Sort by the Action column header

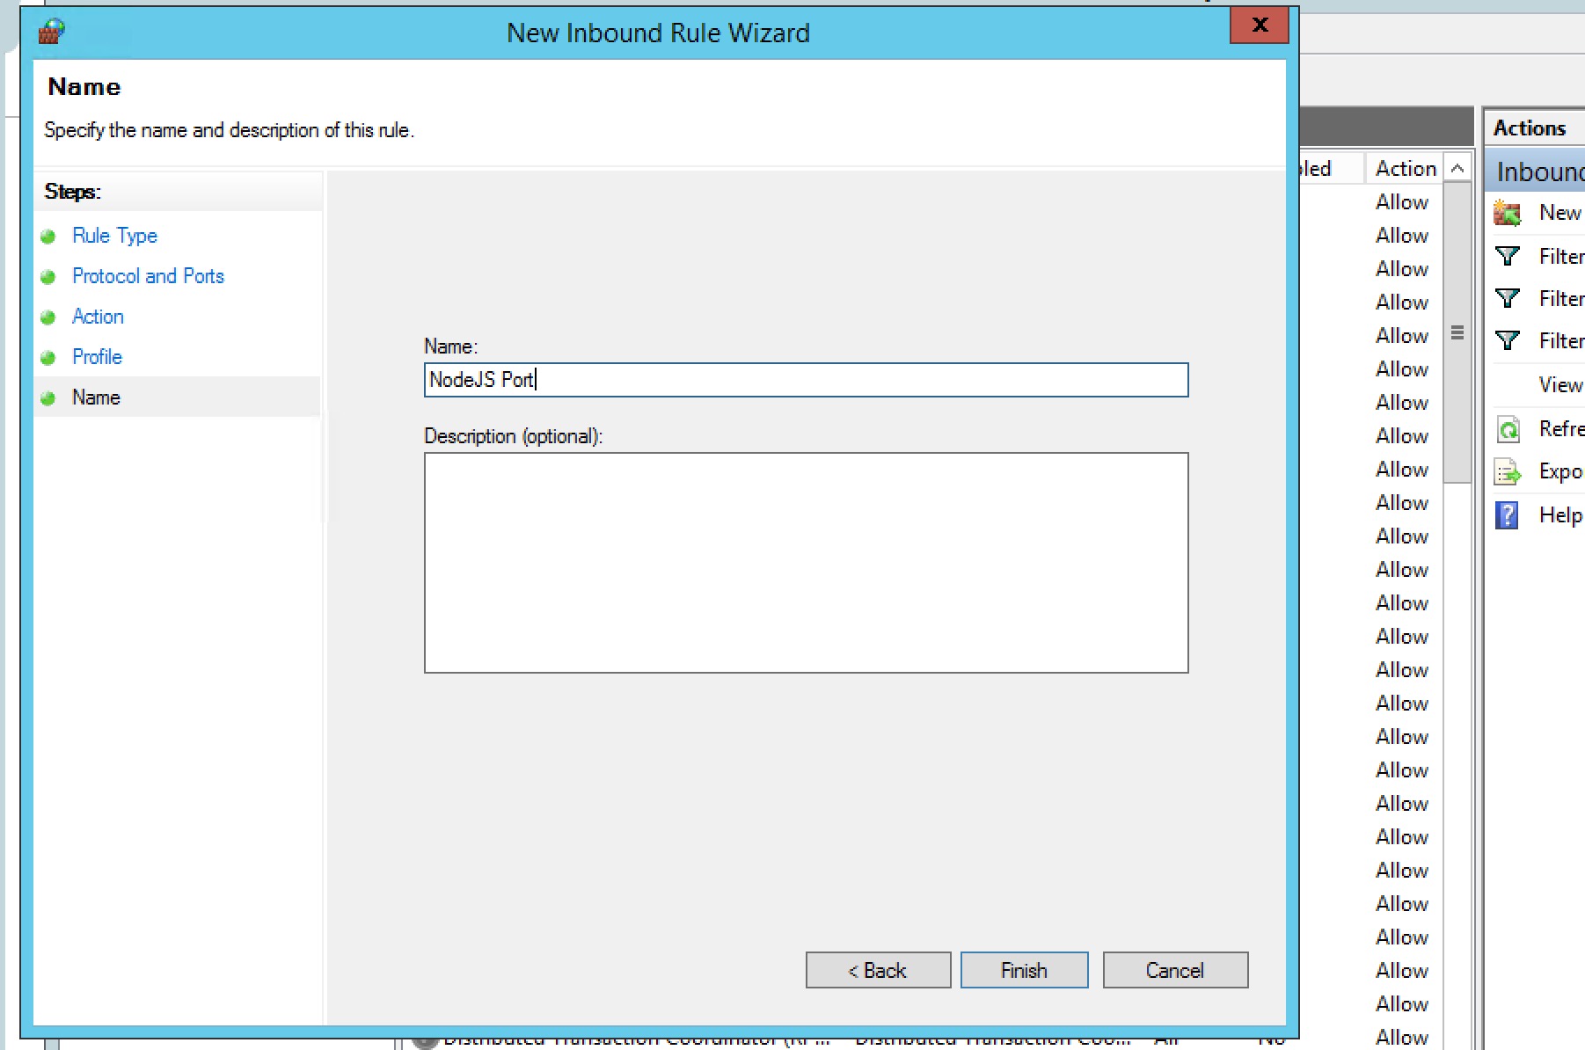[x=1405, y=168]
